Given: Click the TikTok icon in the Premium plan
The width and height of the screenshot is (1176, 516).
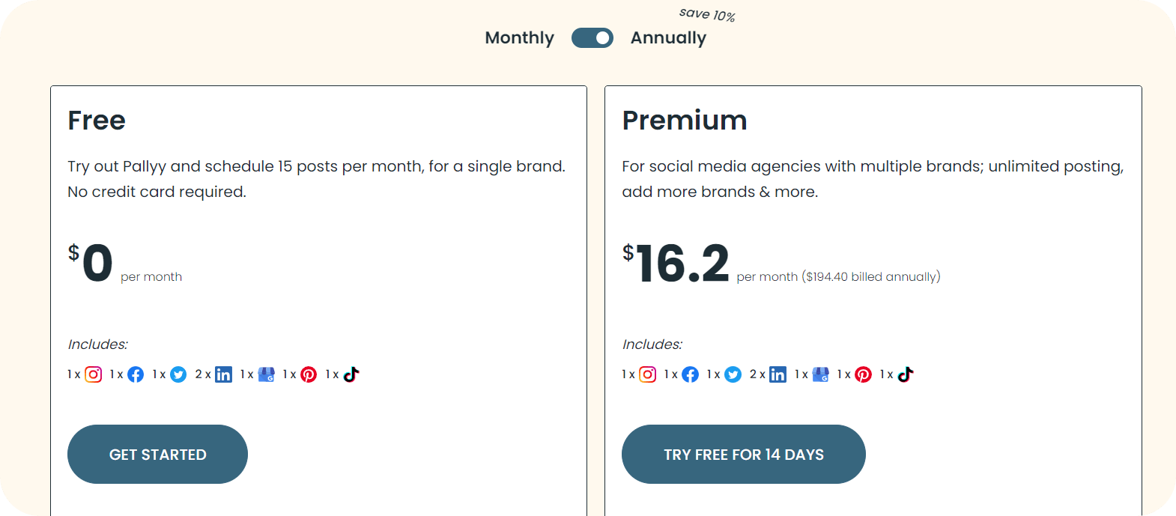Looking at the screenshot, I should click(905, 374).
